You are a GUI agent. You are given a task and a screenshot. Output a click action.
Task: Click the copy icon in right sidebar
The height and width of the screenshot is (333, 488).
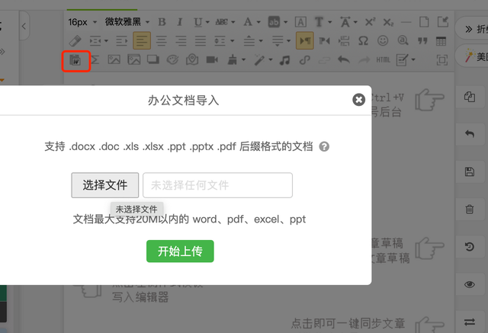[470, 97]
